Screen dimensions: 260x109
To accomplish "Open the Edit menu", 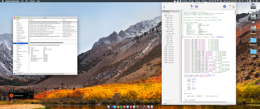I will (x=27, y=1).
